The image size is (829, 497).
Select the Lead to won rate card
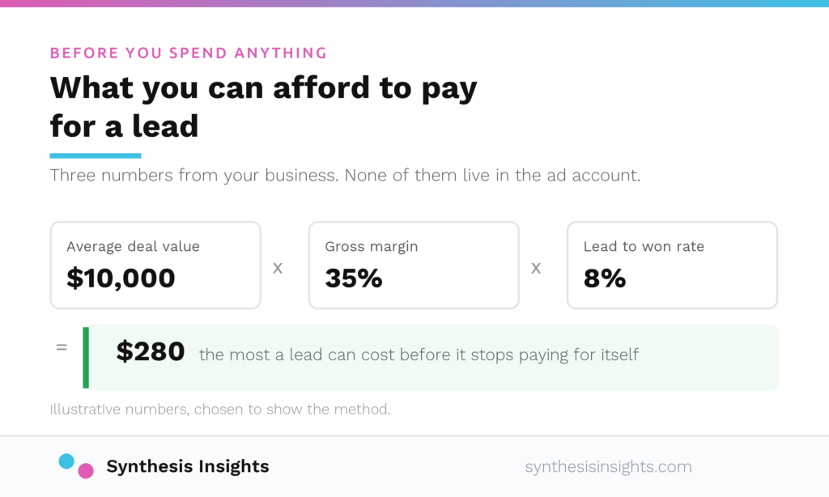tap(672, 265)
